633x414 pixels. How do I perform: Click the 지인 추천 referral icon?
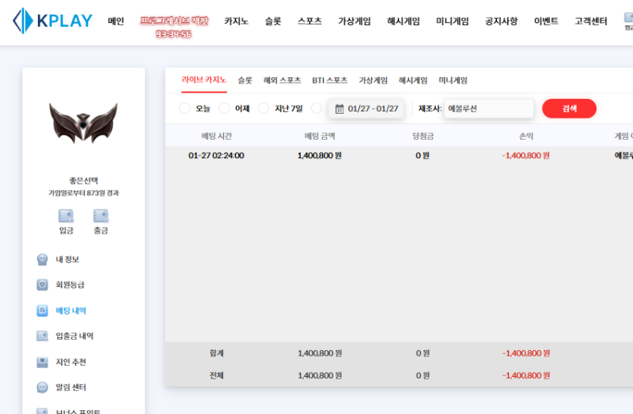tap(43, 362)
